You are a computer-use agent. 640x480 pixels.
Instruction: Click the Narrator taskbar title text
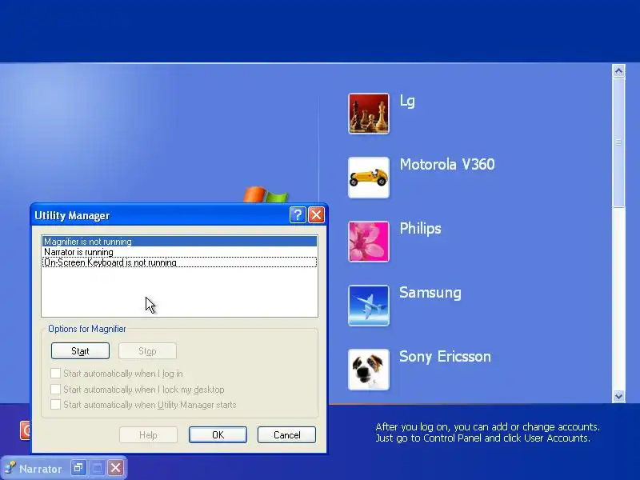[x=41, y=469]
